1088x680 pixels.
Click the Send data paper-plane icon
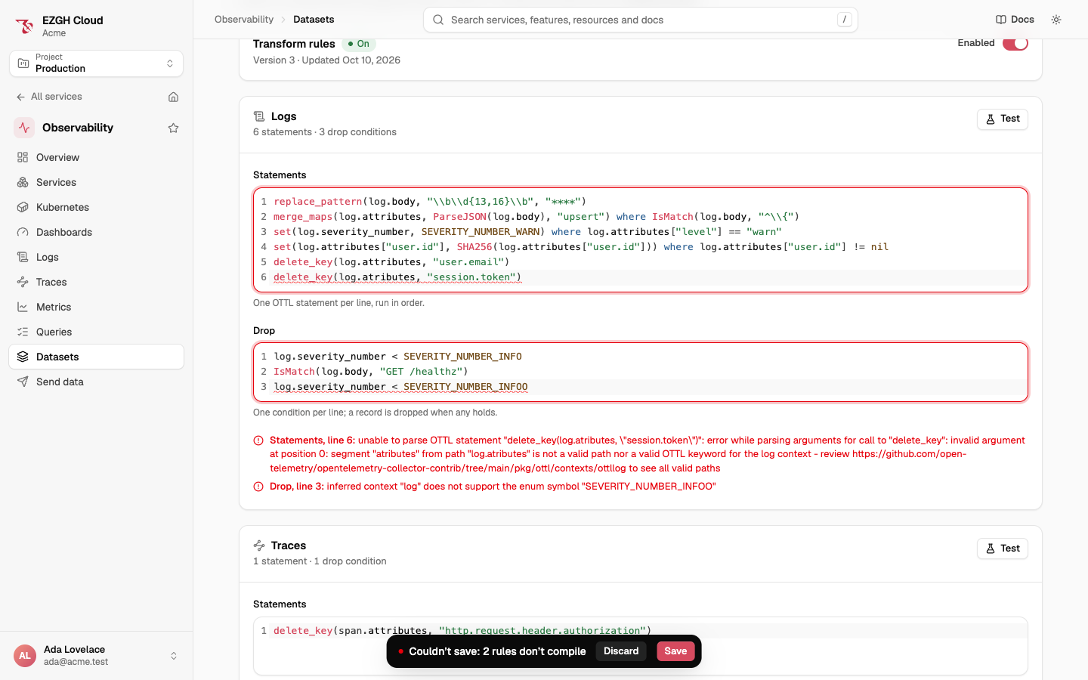coord(23,382)
